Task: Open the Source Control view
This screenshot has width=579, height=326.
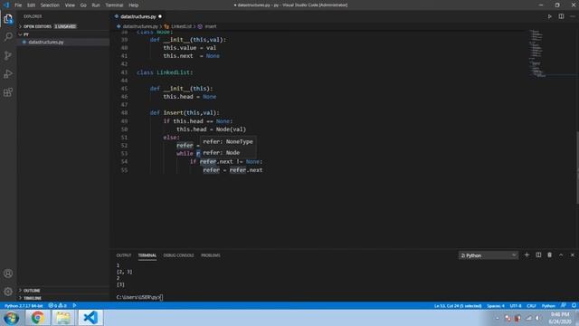Action: click(8, 55)
